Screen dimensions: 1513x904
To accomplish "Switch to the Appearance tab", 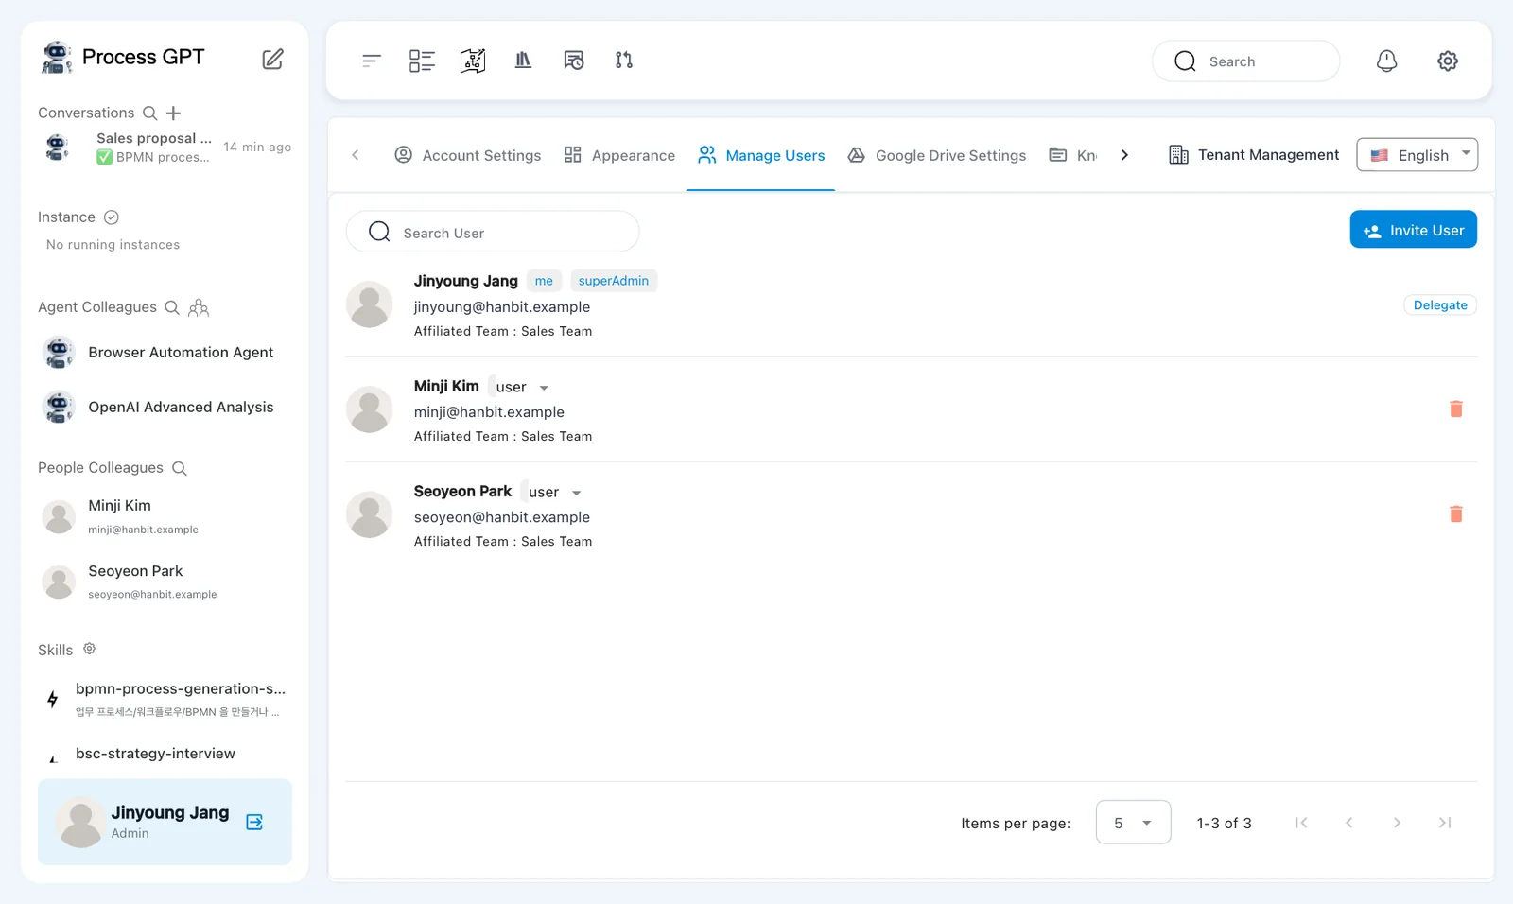I will (619, 155).
